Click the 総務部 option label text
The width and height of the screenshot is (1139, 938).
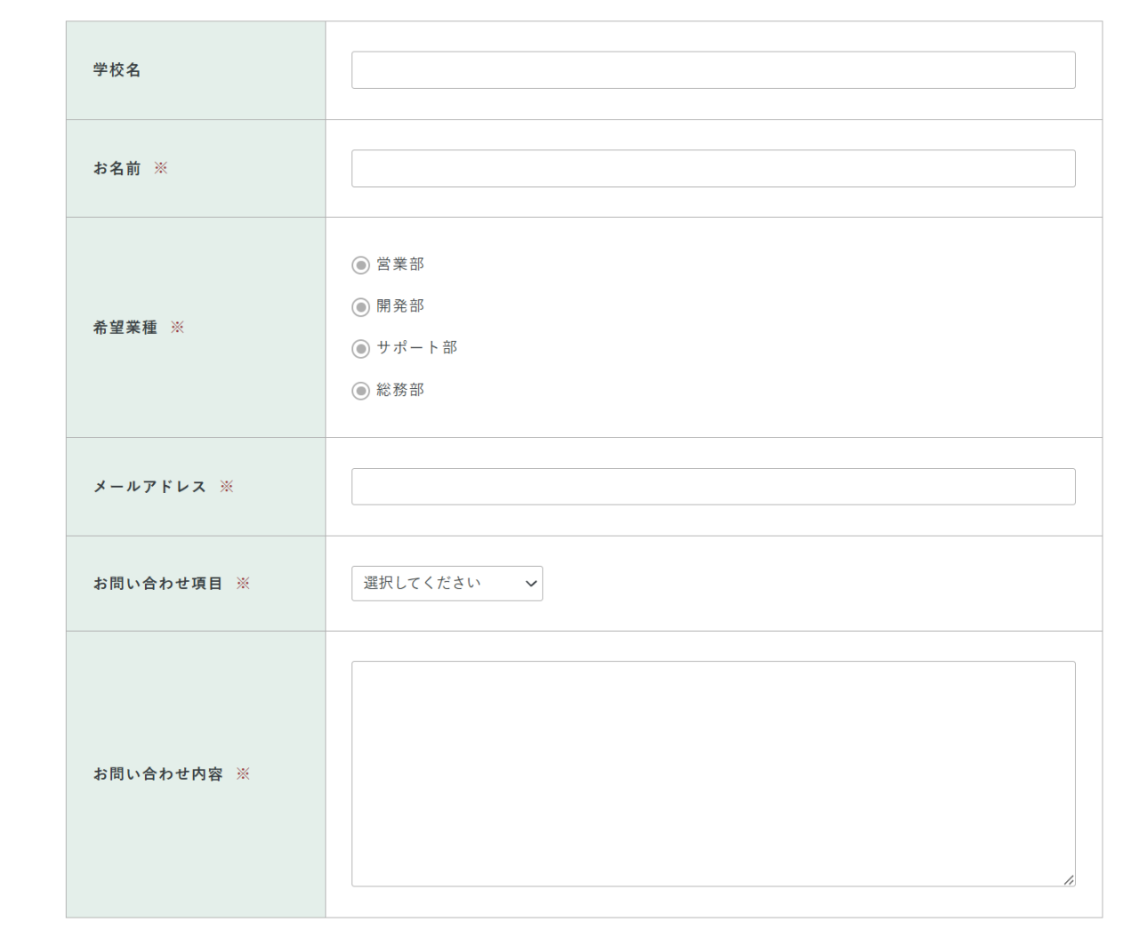coord(400,390)
